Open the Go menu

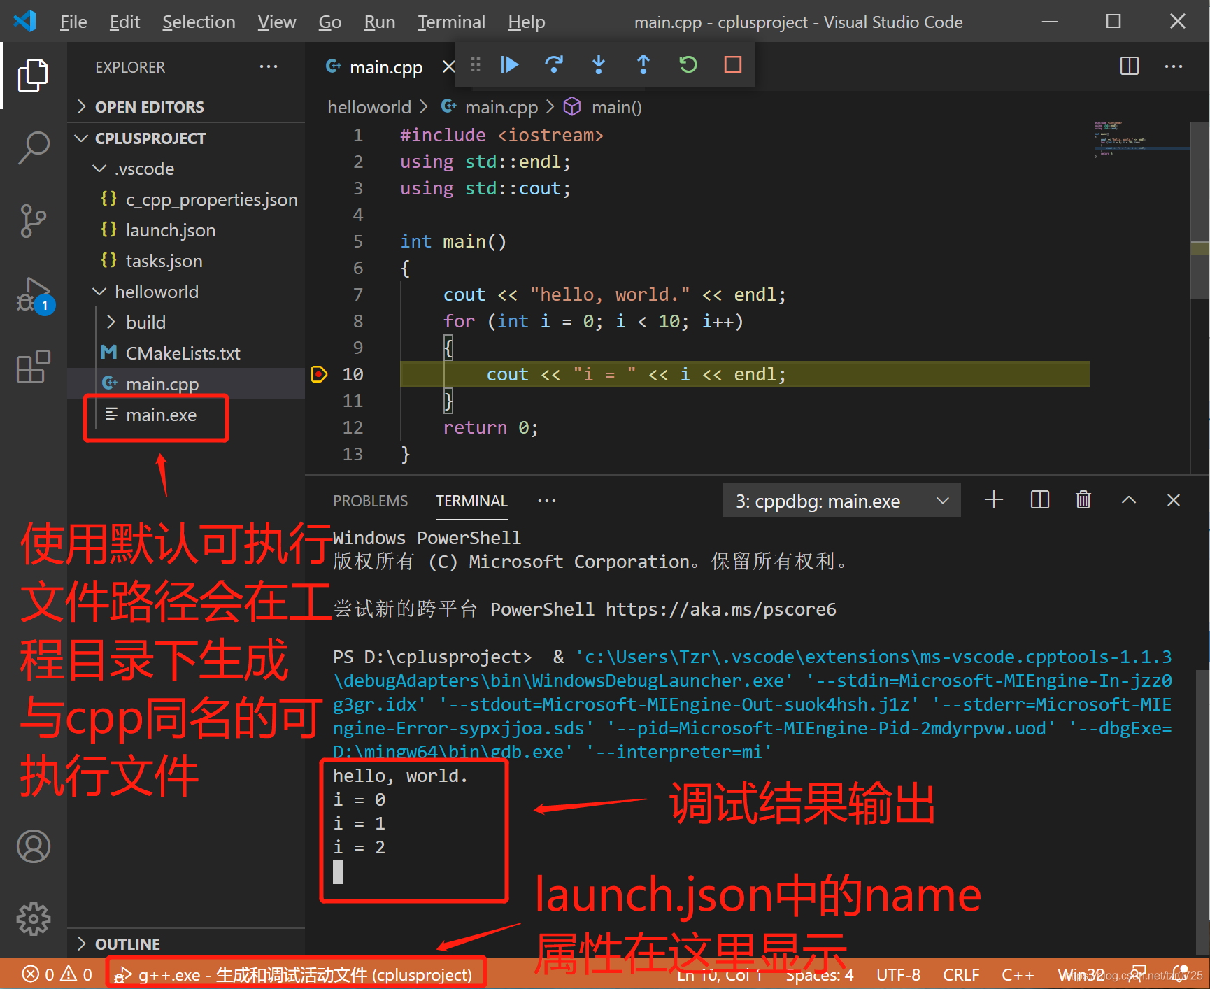(330, 22)
